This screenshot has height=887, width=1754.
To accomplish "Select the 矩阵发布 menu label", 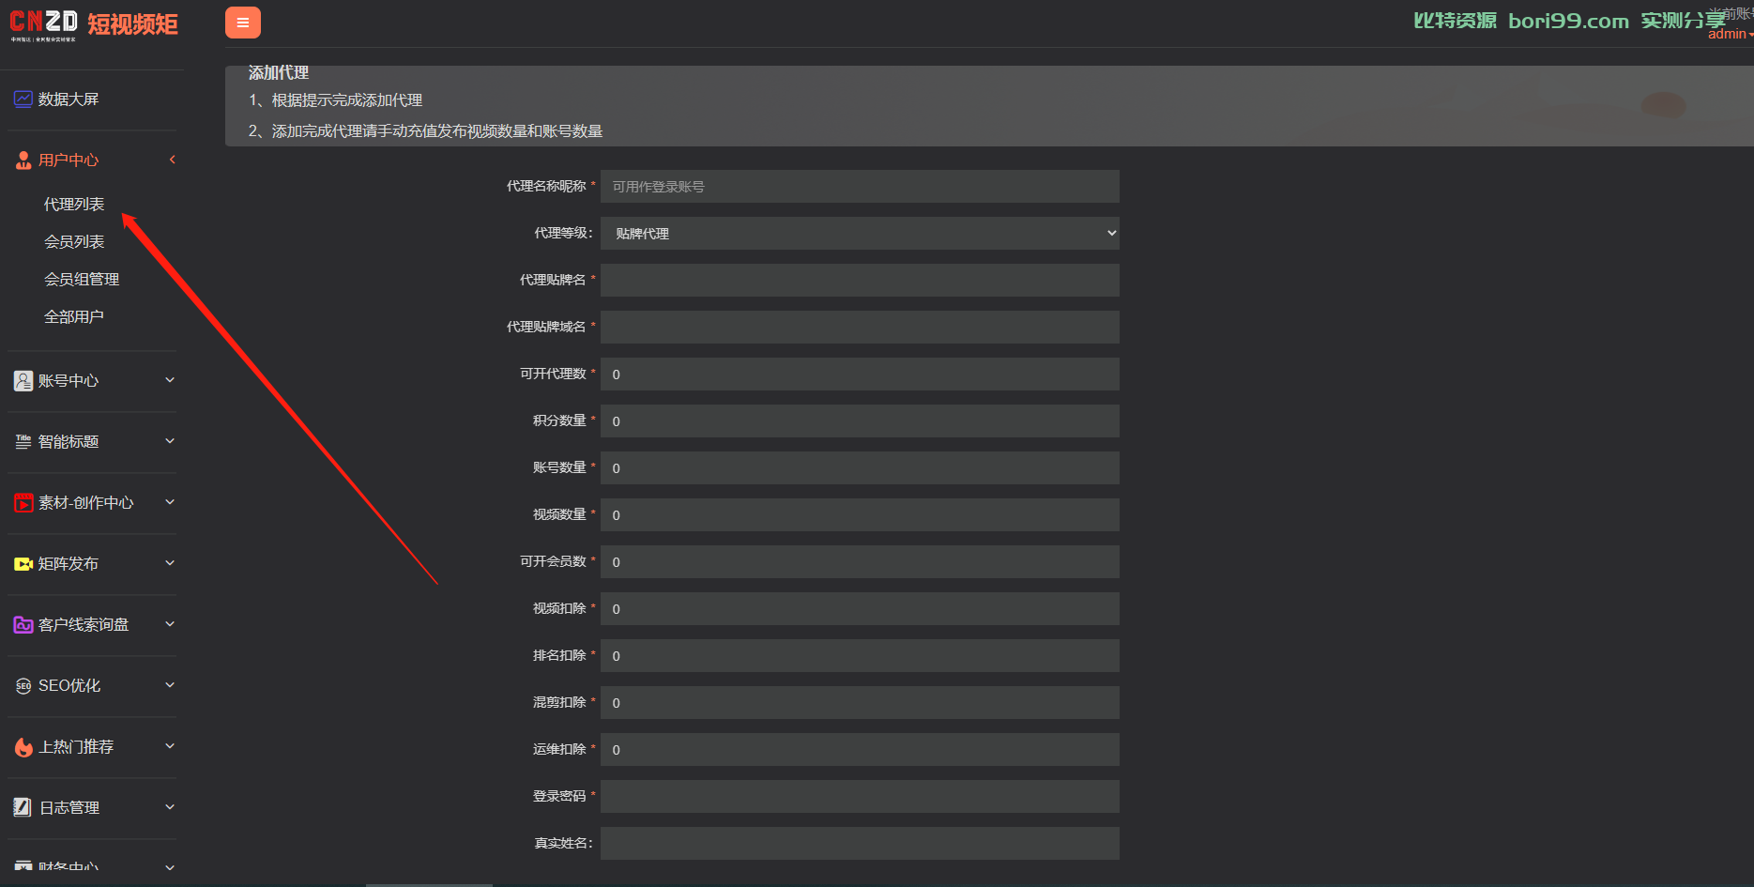I will pyautogui.click(x=69, y=564).
